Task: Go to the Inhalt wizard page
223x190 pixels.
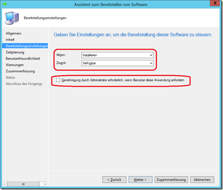Action: coord(10,40)
